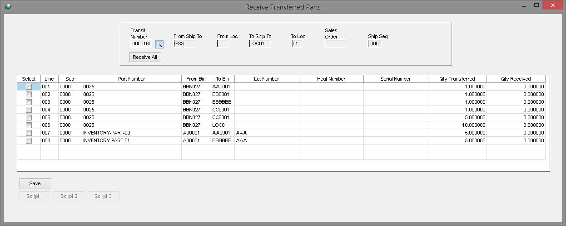Click the Part Number column header
The height and width of the screenshot is (226, 566).
tap(131, 79)
